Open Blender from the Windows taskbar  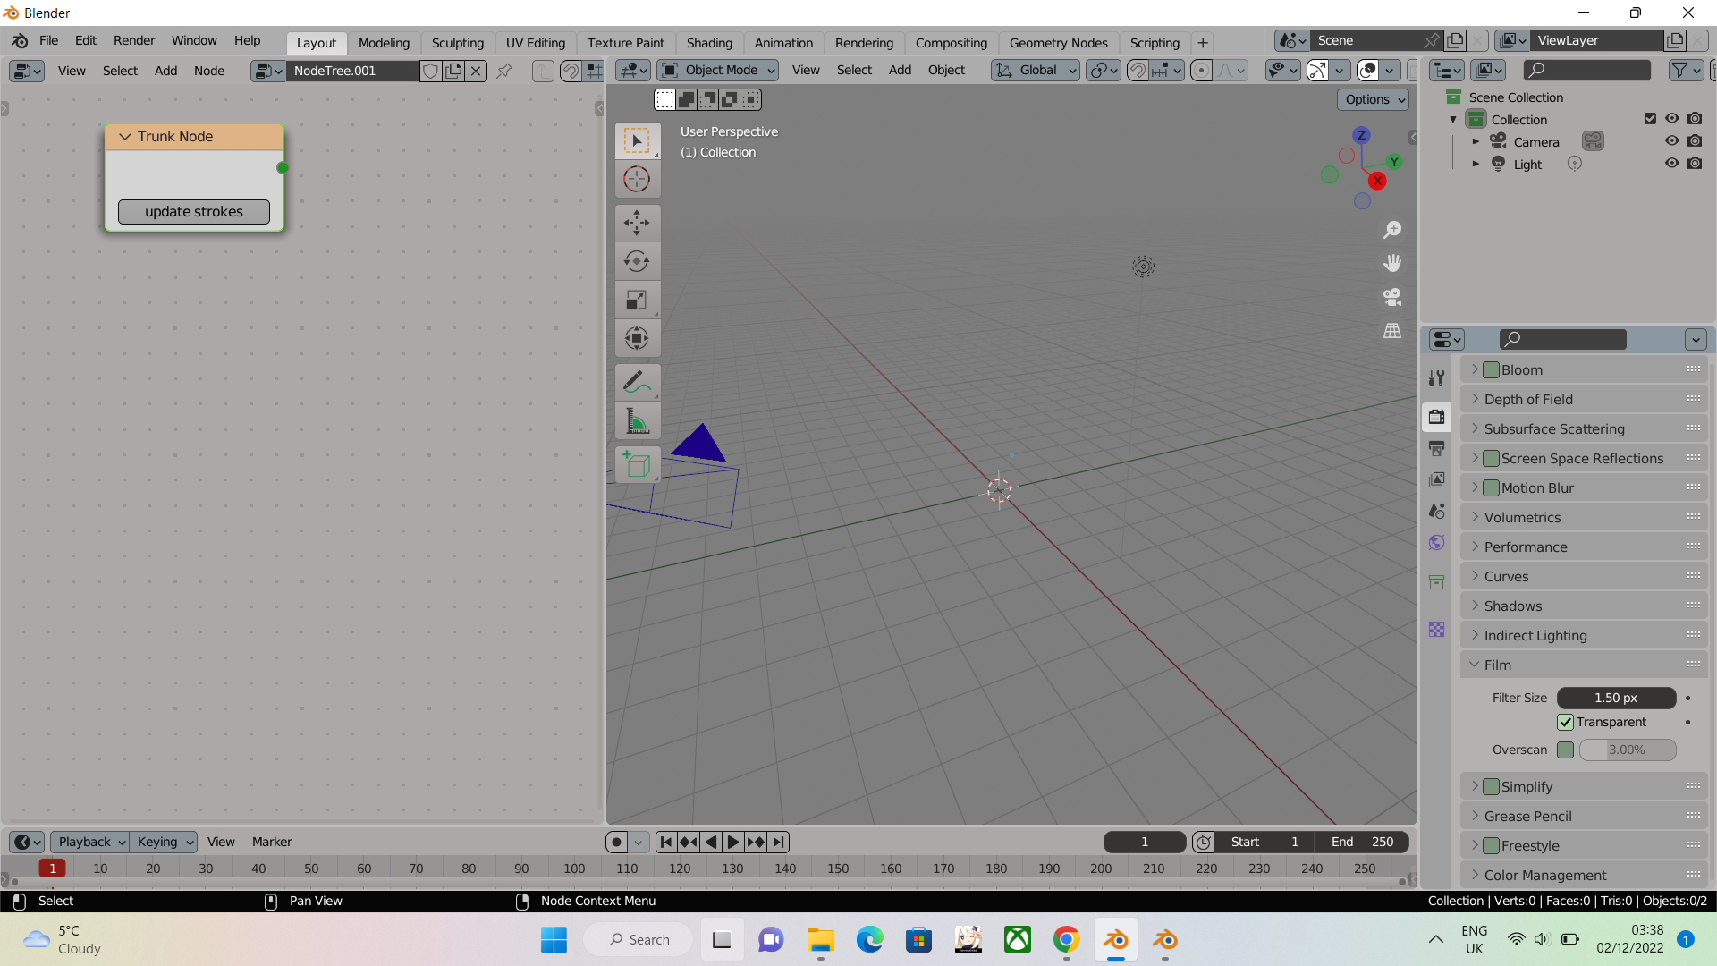[x=1115, y=940]
